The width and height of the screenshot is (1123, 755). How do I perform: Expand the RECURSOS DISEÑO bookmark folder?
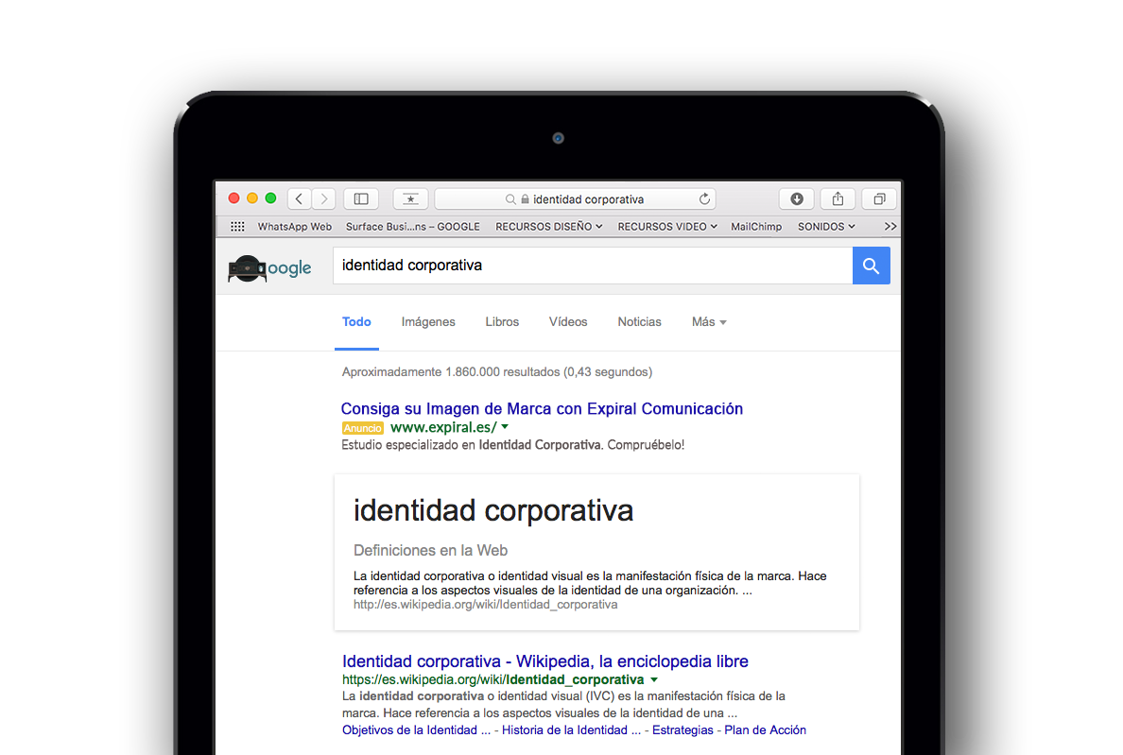[x=548, y=227]
